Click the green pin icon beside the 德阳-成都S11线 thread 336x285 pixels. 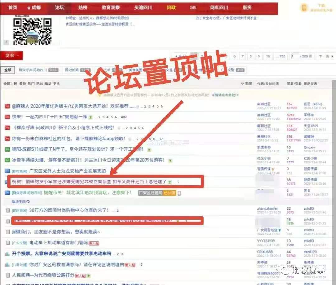(7, 149)
